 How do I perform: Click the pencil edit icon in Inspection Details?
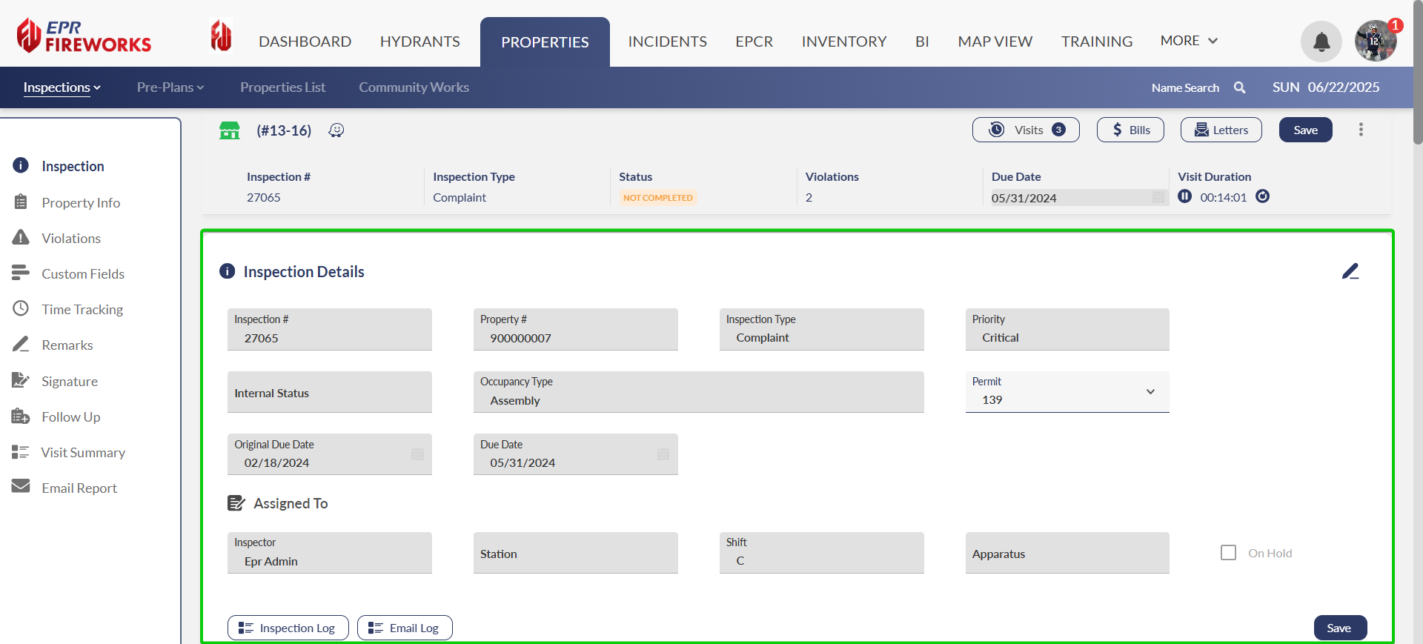1350,272
